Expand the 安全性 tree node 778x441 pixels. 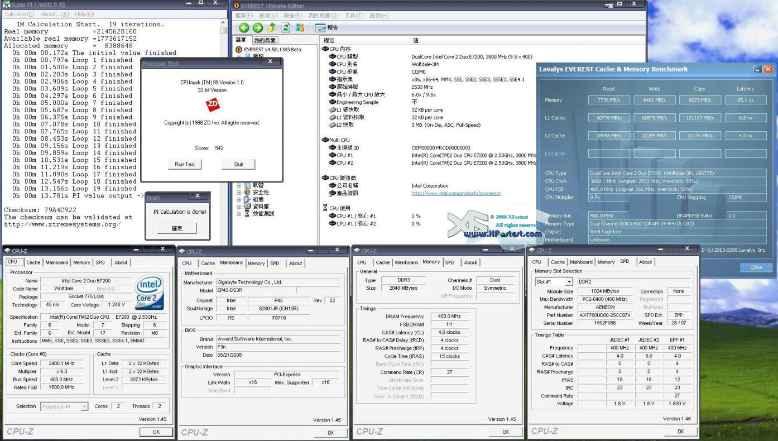pos(239,193)
